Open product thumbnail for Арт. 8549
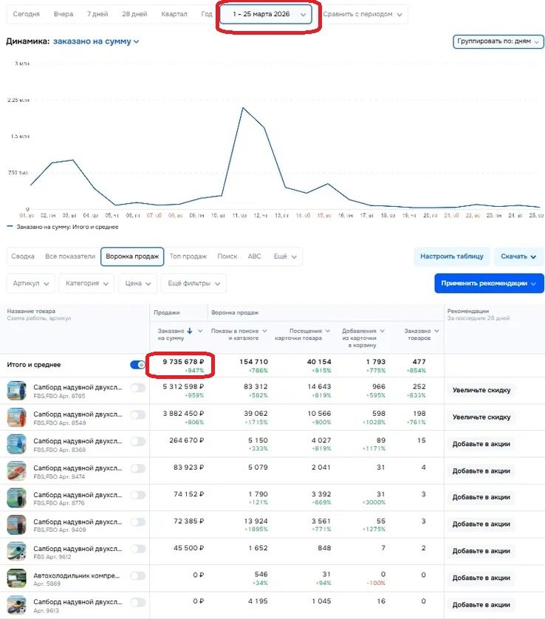Viewport: 545px width, 619px height. [16, 417]
